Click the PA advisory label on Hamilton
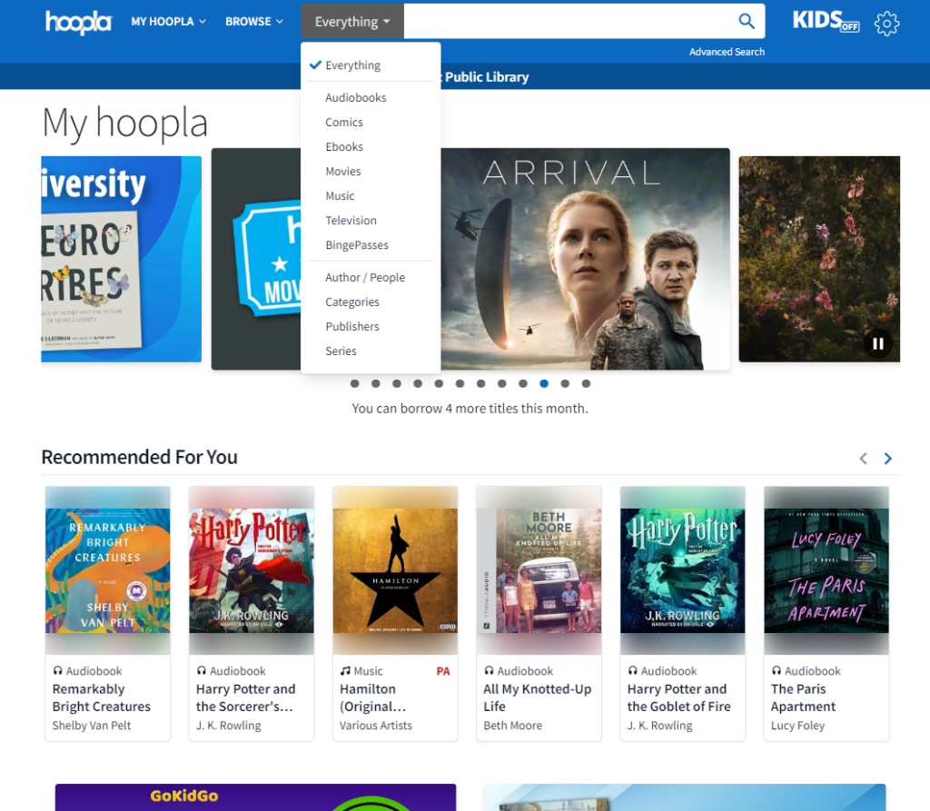This screenshot has height=811, width=930. pos(443,671)
